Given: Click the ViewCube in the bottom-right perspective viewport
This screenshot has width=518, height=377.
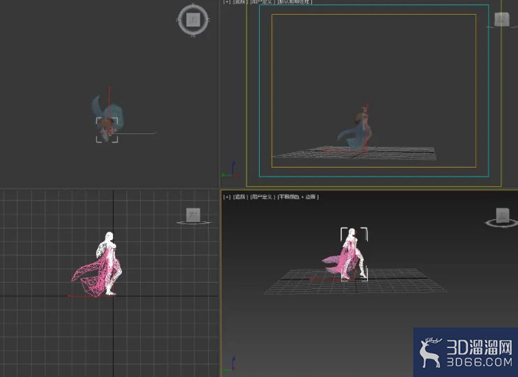Looking at the screenshot, I should click(x=503, y=216).
